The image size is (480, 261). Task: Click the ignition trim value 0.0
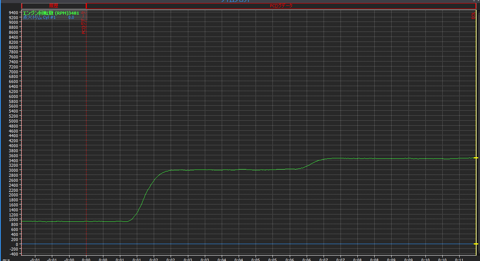click(71, 18)
